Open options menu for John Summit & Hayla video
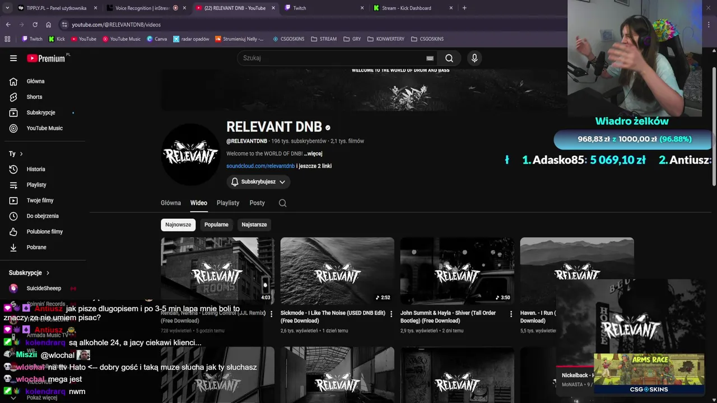Image resolution: width=717 pixels, height=403 pixels. click(511, 314)
